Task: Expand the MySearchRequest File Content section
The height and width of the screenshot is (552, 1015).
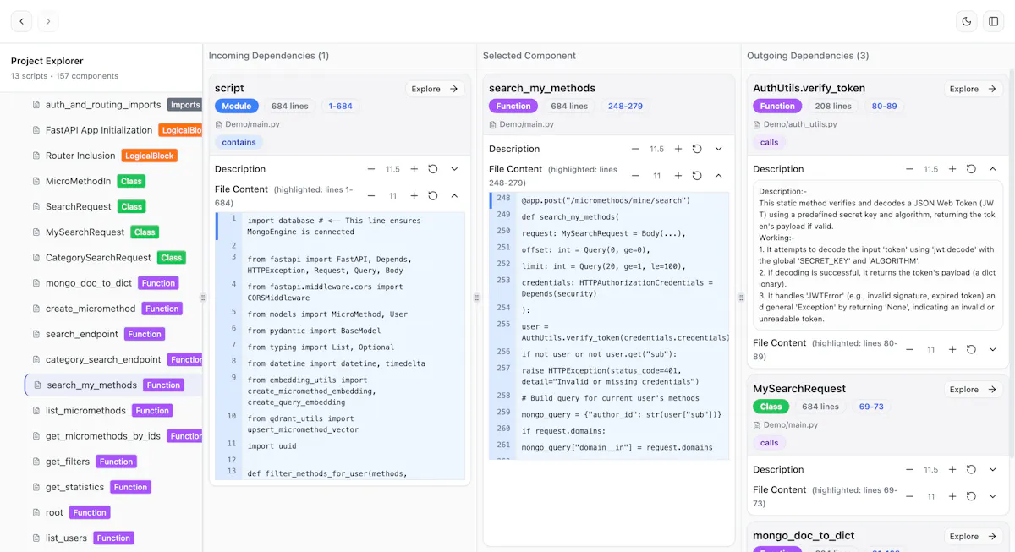Action: tap(993, 496)
